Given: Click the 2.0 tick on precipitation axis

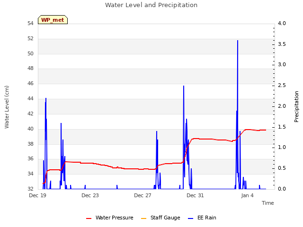Looking at the screenshot, I should pos(282,106).
